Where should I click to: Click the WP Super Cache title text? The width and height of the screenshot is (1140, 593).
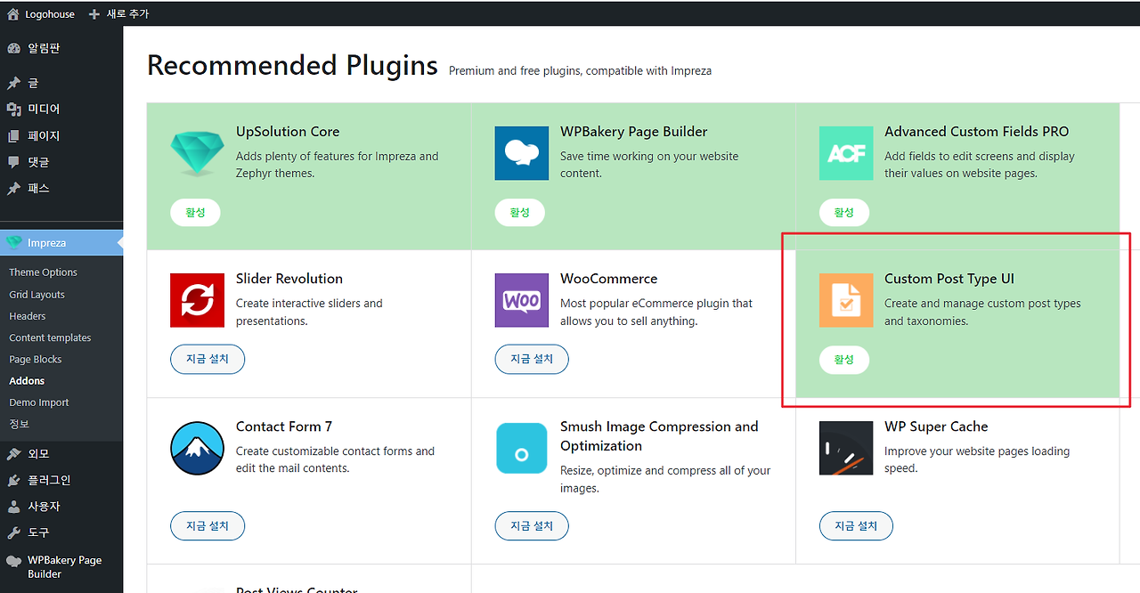click(x=936, y=426)
